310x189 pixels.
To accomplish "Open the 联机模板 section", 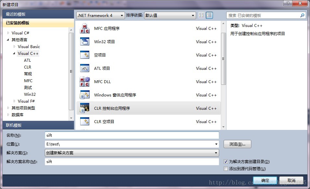I will [x=38, y=125].
